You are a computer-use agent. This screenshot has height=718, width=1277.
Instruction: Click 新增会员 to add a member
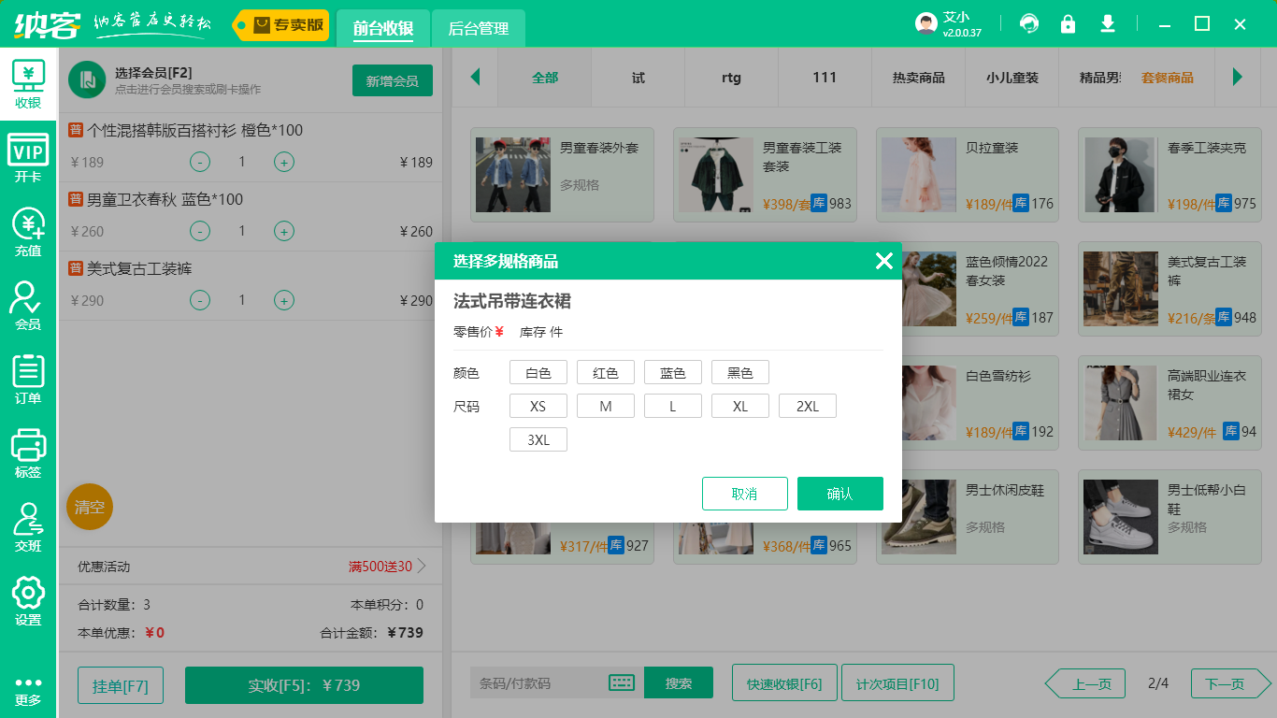coord(392,80)
